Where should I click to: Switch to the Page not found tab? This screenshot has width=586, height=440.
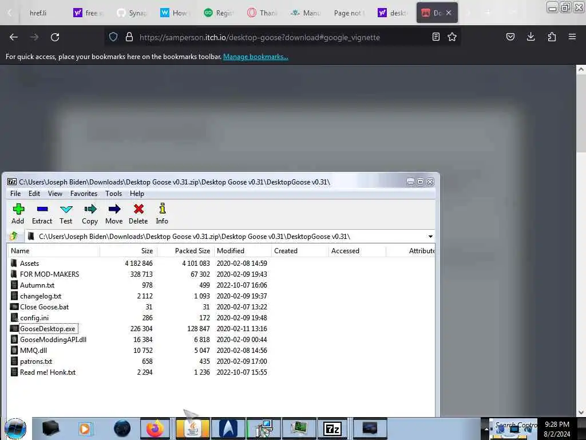349,13
